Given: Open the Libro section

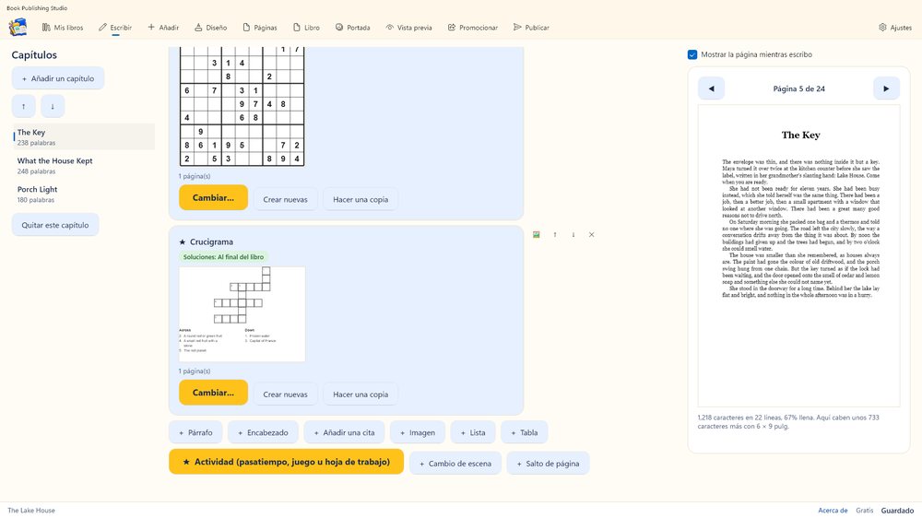Looking at the screenshot, I should click(x=306, y=28).
